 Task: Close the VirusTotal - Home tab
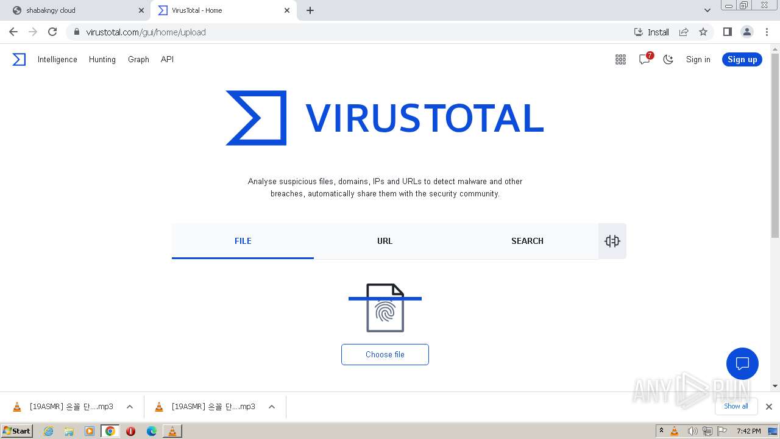[286, 10]
